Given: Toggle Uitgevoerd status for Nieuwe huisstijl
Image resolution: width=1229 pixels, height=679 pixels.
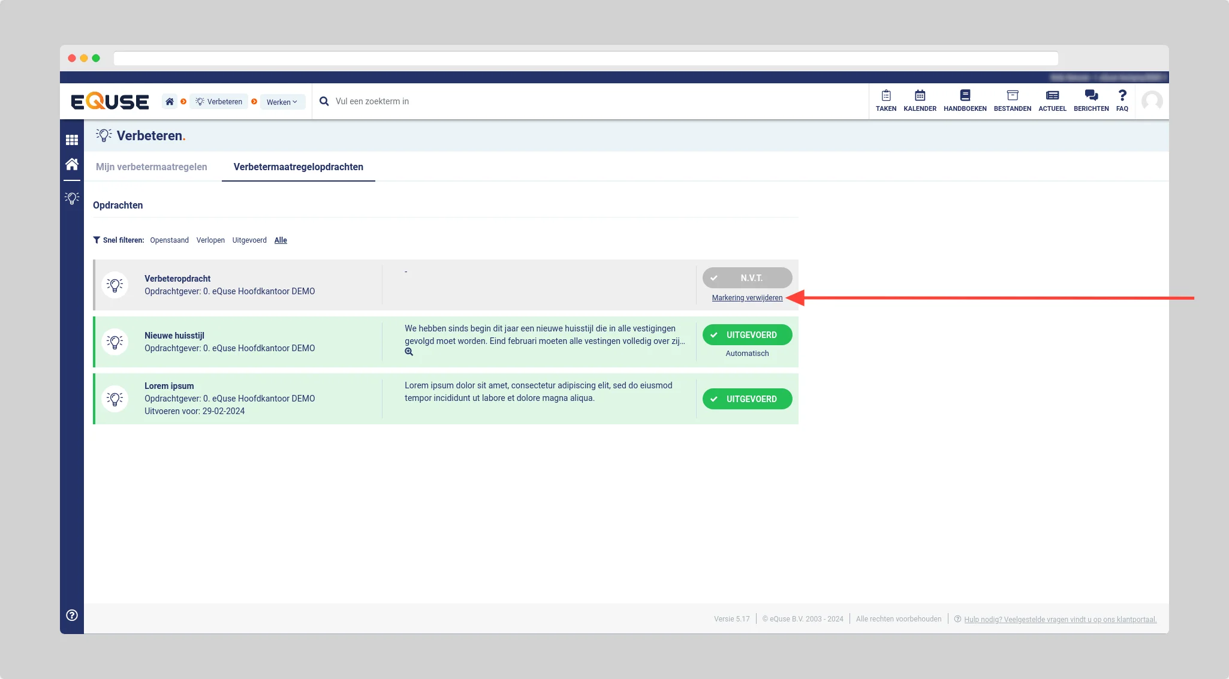Looking at the screenshot, I should pos(747,335).
